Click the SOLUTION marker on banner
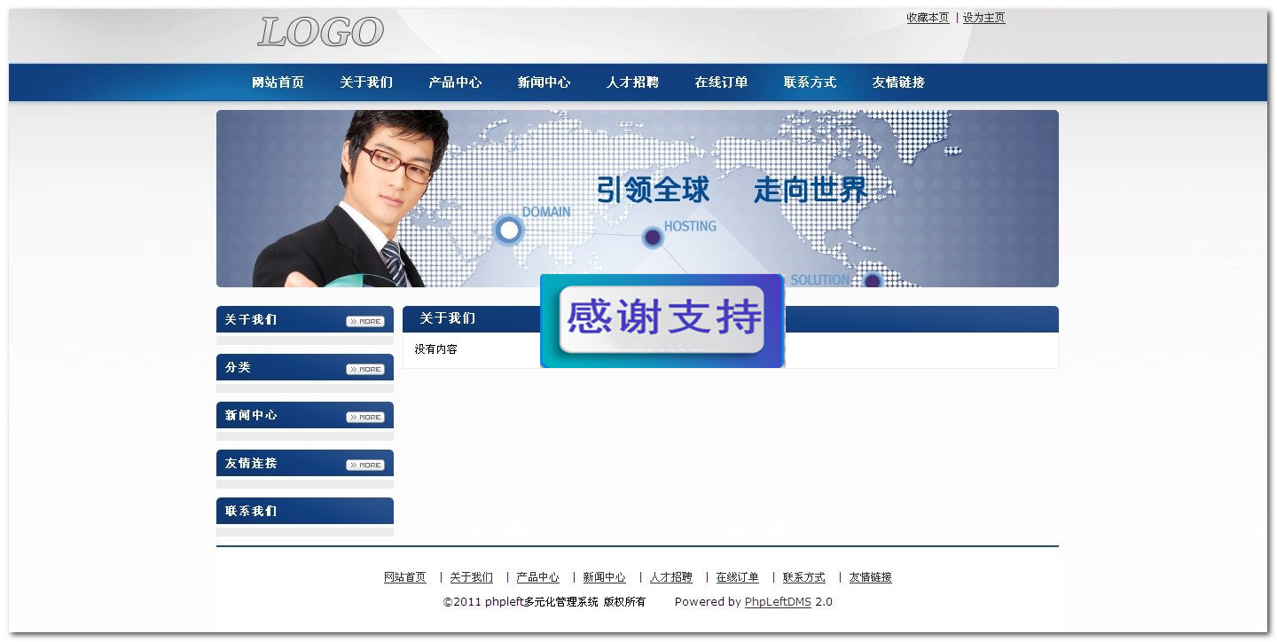This screenshot has height=642, width=1277. 873,280
